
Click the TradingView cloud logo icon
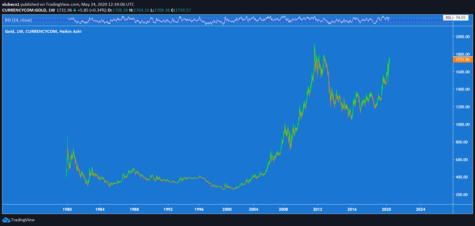click(x=6, y=220)
